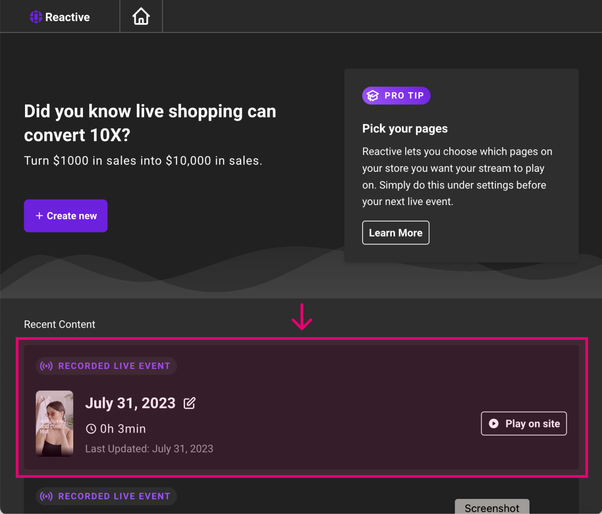This screenshot has height=514, width=602.
Task: Click the Recent Content heading
Action: tap(60, 325)
